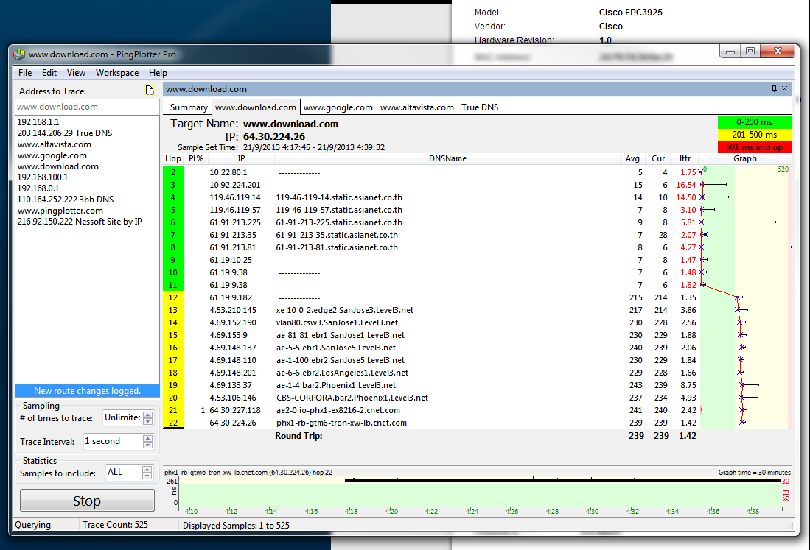
Task: Decrease the number of times to trace
Action: tap(147, 421)
